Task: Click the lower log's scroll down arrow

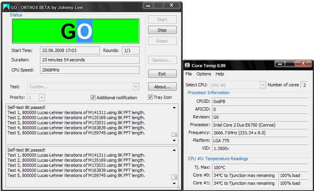Action: point(174,184)
